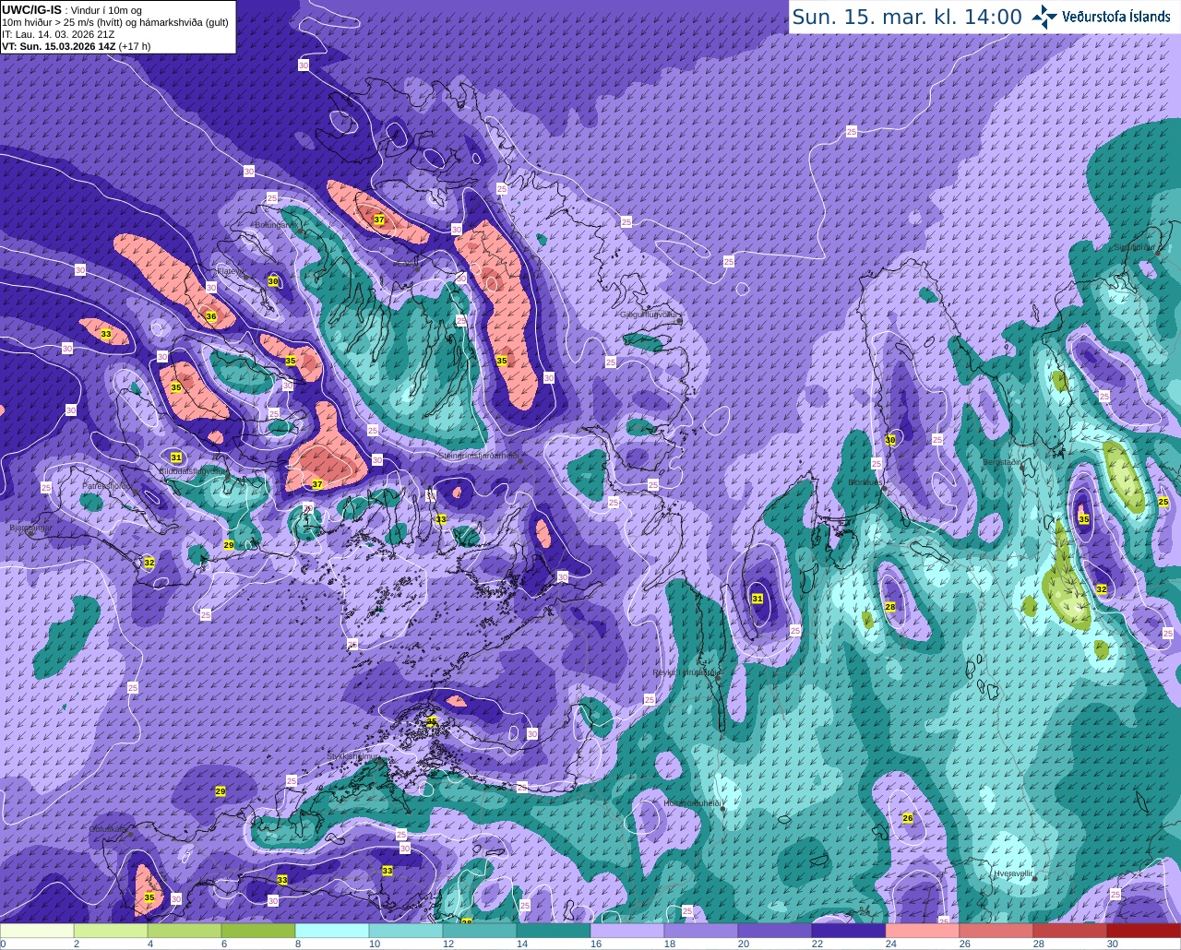This screenshot has height=950, width=1181.
Task: Click the yellow 30 gust marker above Blönduós
Action: point(890,440)
